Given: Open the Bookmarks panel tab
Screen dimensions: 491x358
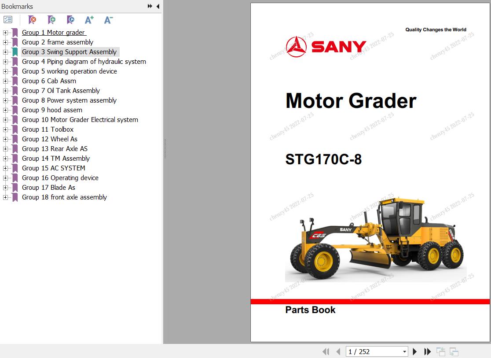Looking at the screenshot, I should (18, 6).
